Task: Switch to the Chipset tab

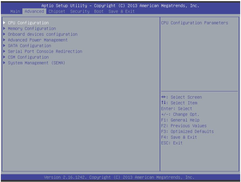Action: click(x=57, y=11)
